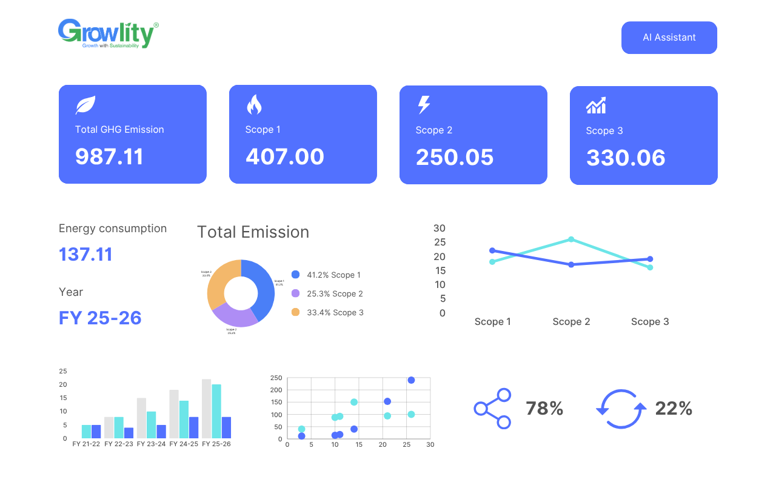The height and width of the screenshot is (485, 776).
Task: Click the cyan Scope 2 peak point on the line chart
Action: 571,239
